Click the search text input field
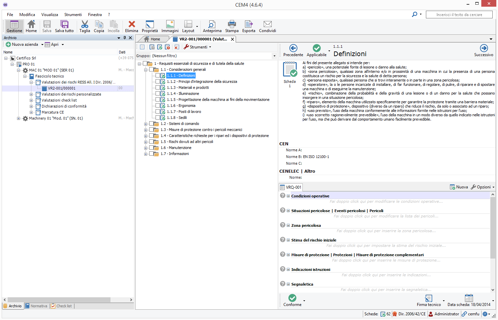This screenshot has height=320, width=498. click(x=459, y=15)
